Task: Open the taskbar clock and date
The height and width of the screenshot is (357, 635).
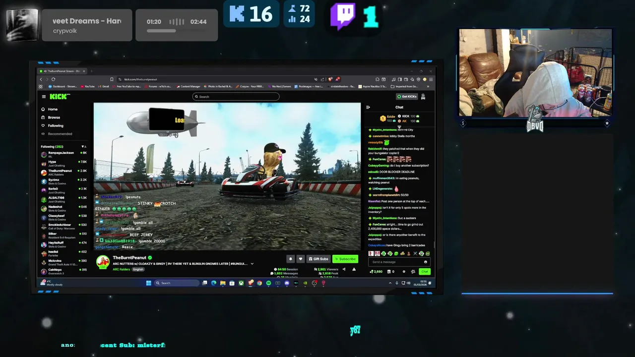Action: [420, 283]
